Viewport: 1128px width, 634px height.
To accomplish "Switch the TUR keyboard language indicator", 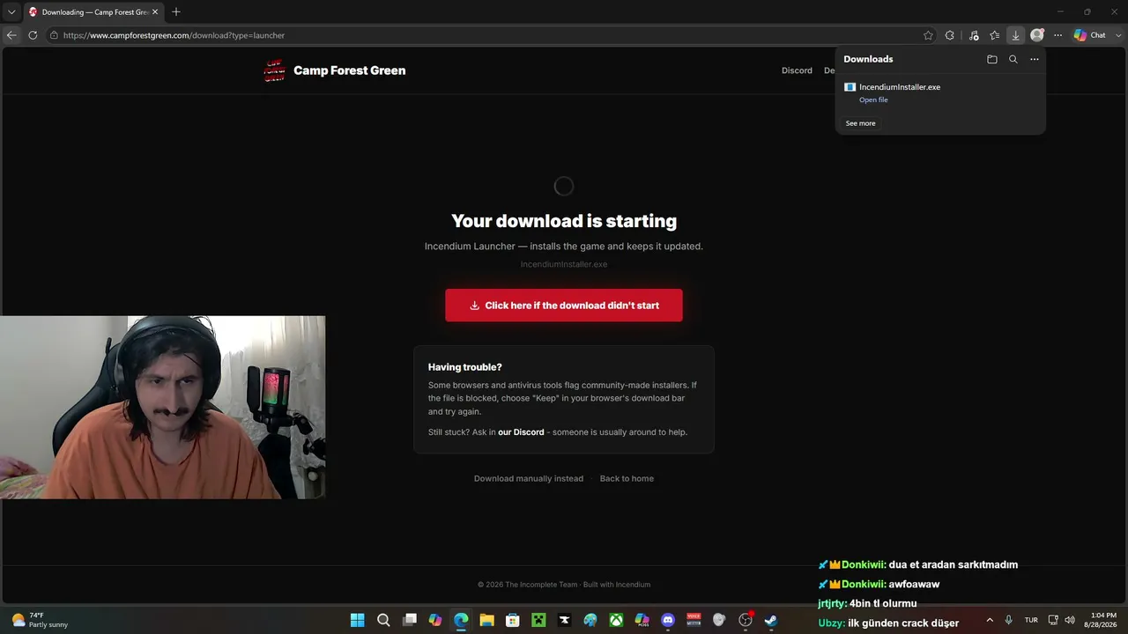I will coord(1031,620).
